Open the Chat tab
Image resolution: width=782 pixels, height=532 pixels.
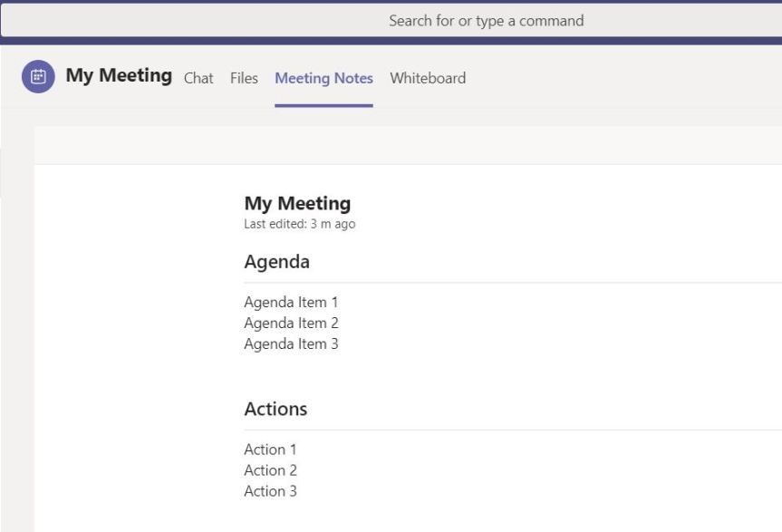pyautogui.click(x=198, y=78)
